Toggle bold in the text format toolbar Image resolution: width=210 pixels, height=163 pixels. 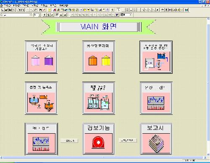(45, 15)
